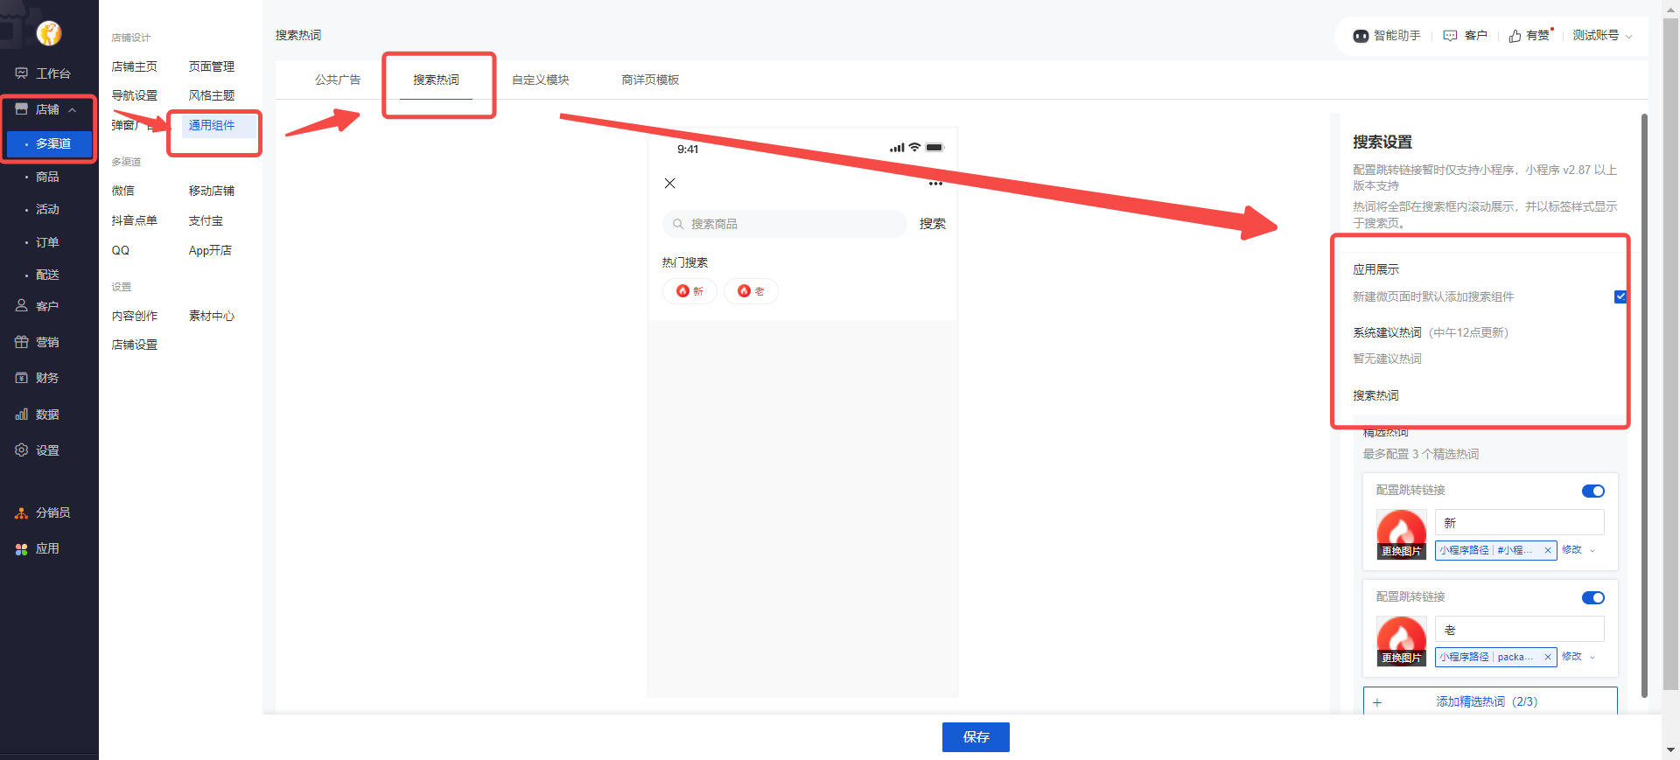Open the 测试账号 account dropdown
Screen dimensions: 1680x760
coord(1602,36)
